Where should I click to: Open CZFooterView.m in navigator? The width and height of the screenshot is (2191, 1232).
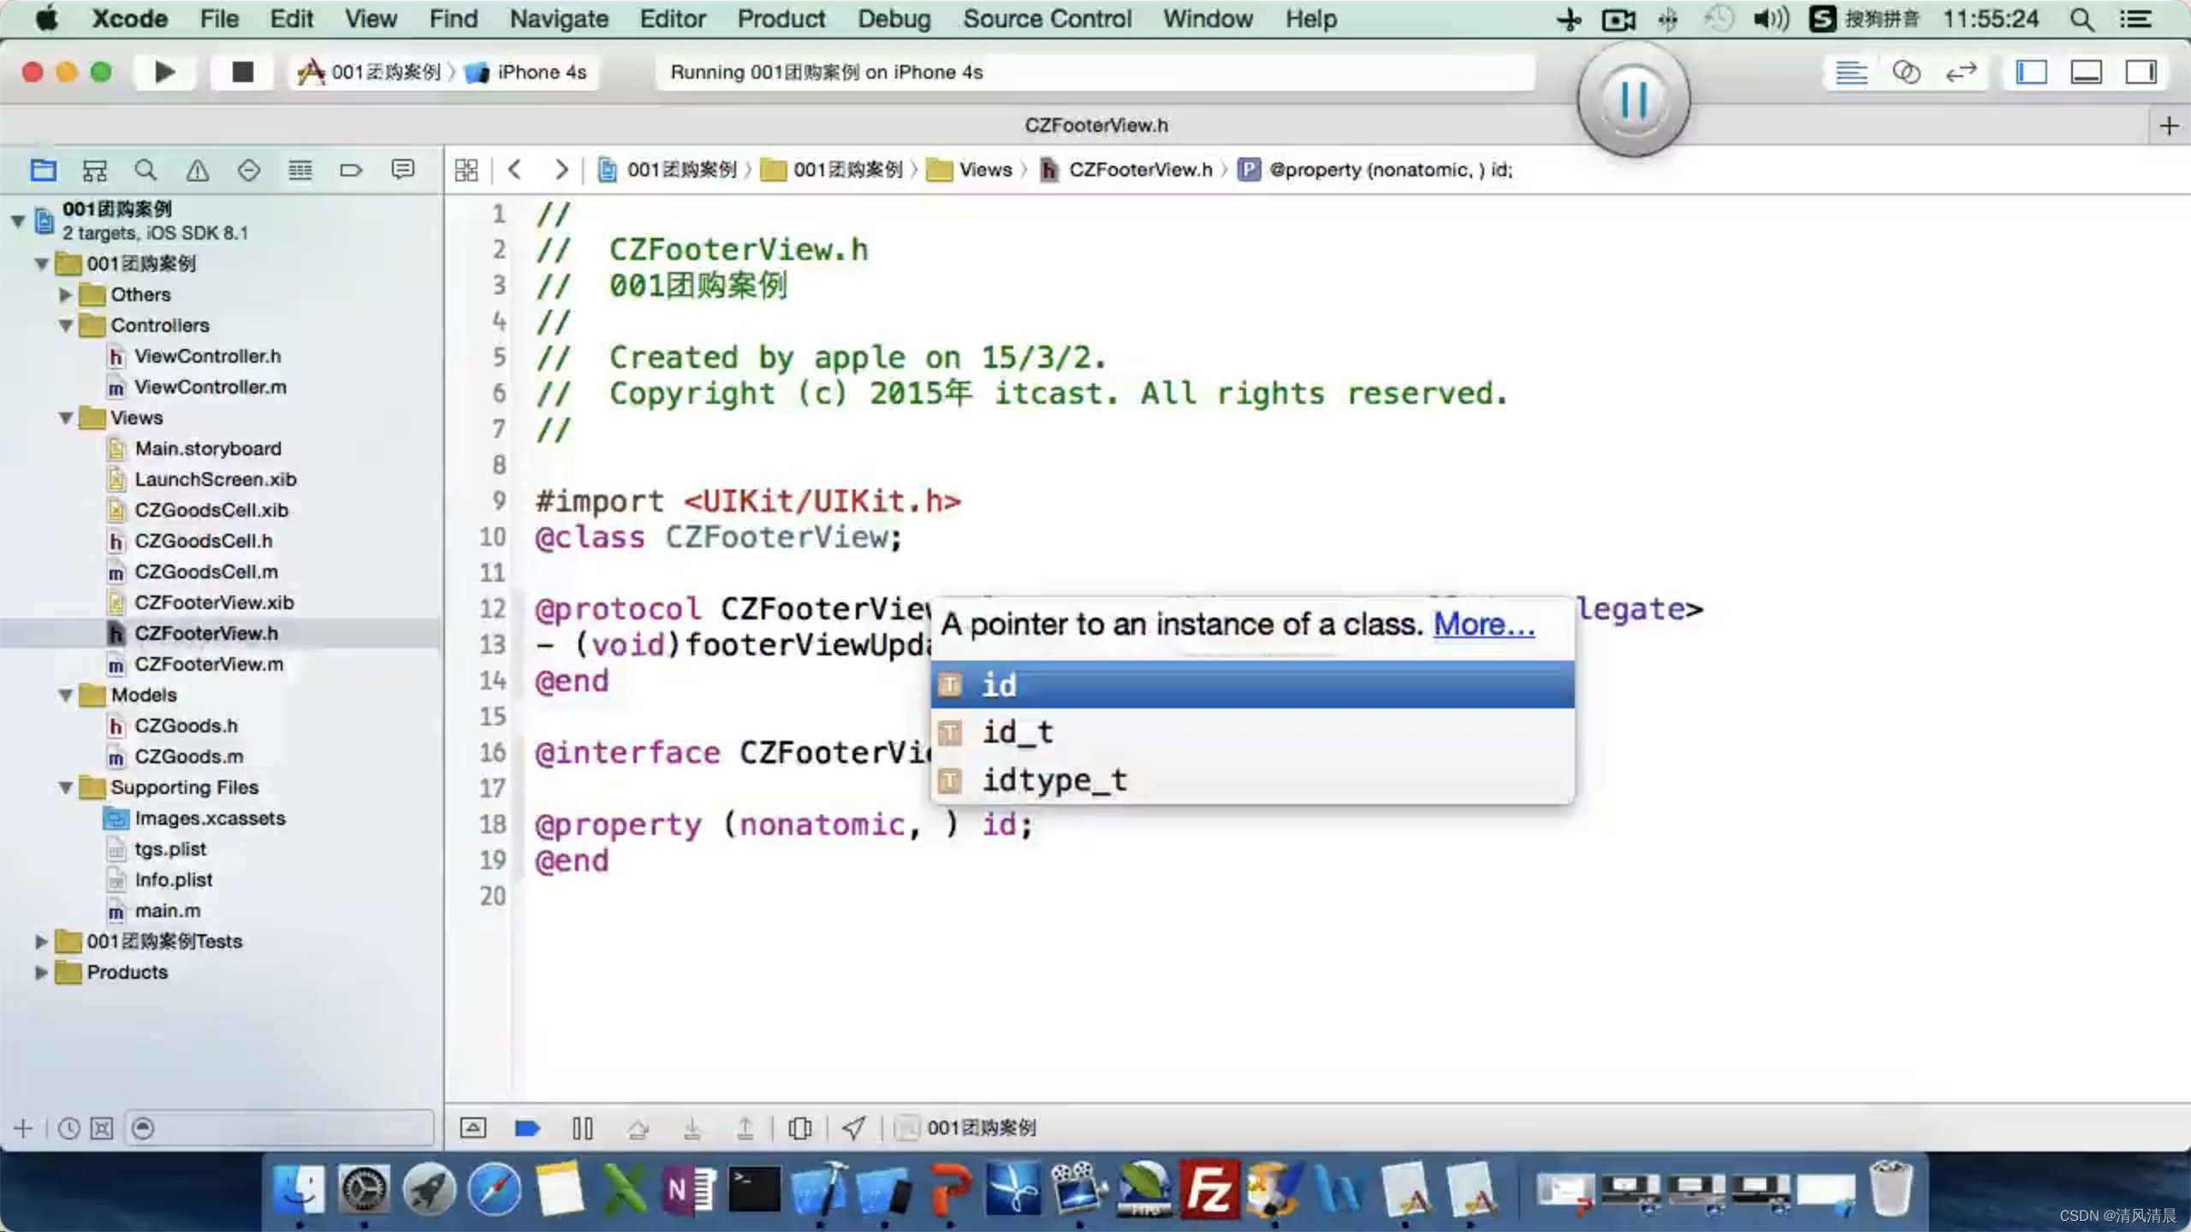[208, 664]
